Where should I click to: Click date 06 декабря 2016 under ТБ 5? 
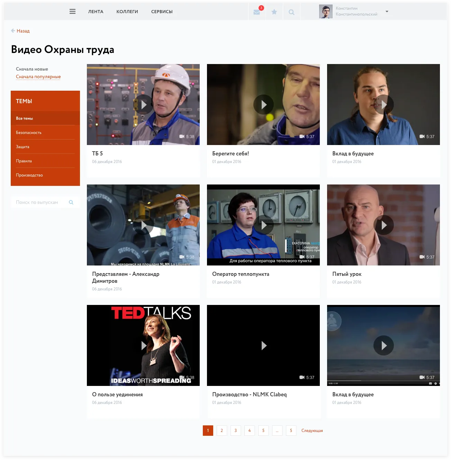pos(107,162)
